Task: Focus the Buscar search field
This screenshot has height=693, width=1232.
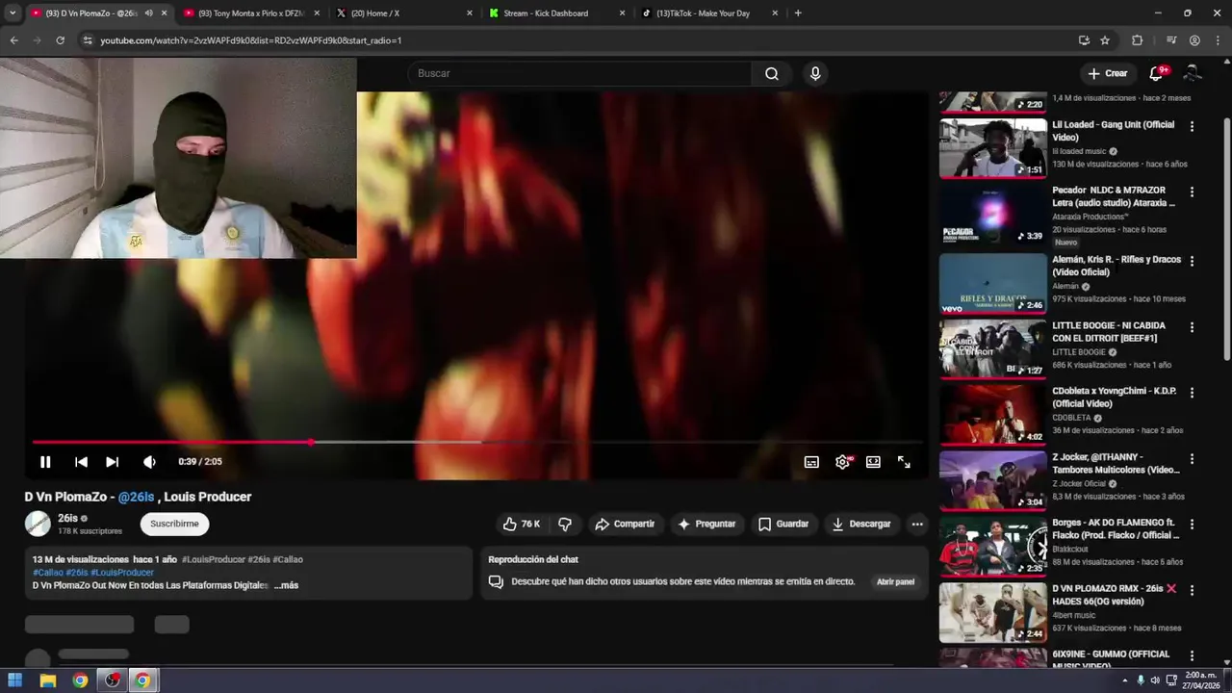Action: point(580,73)
